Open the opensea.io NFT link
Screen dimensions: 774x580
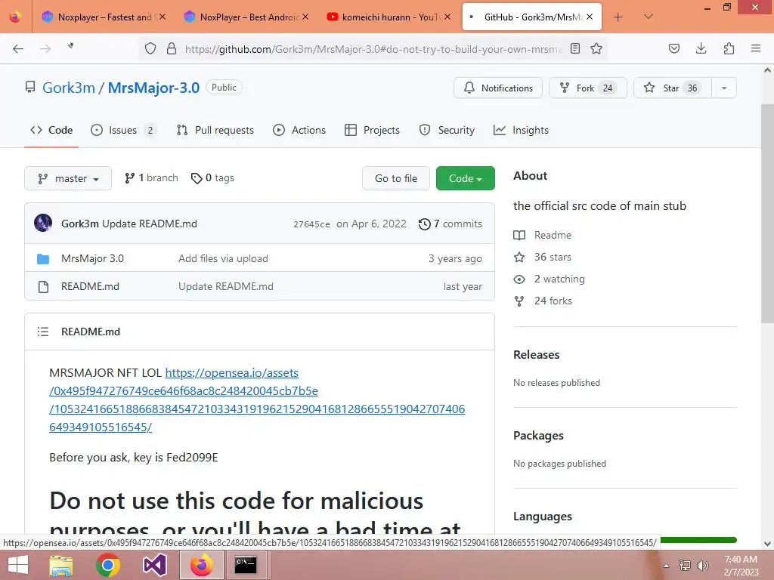tap(257, 400)
